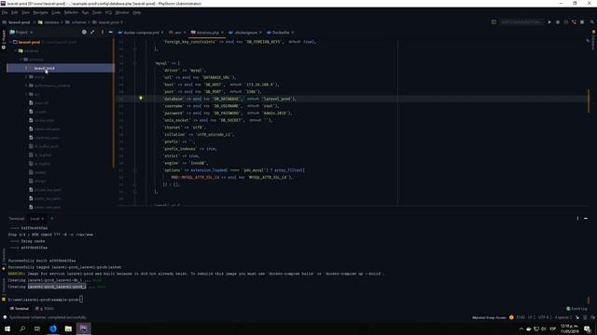597x335 pixels.
Task: Select laravel_prod item in project tree
Action: pos(60,68)
